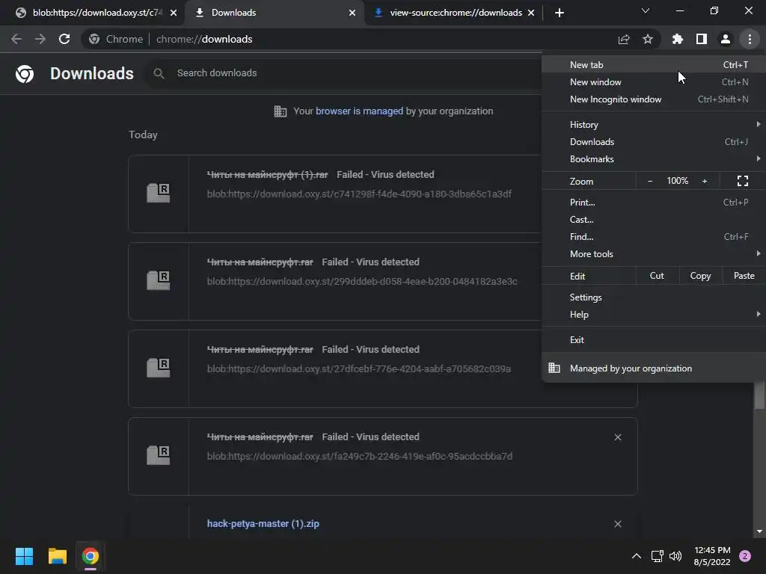Switch to the Downloads tab
The height and width of the screenshot is (574, 766).
click(274, 13)
